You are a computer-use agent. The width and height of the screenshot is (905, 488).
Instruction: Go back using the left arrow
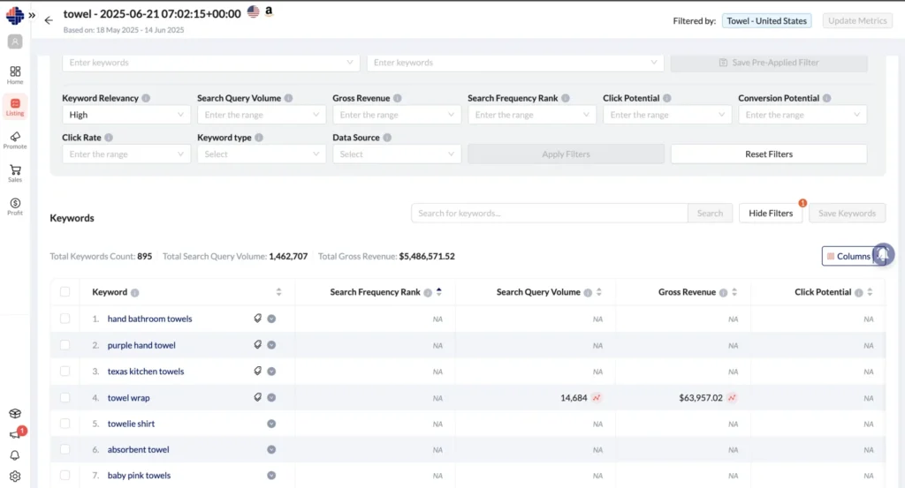pyautogui.click(x=49, y=20)
